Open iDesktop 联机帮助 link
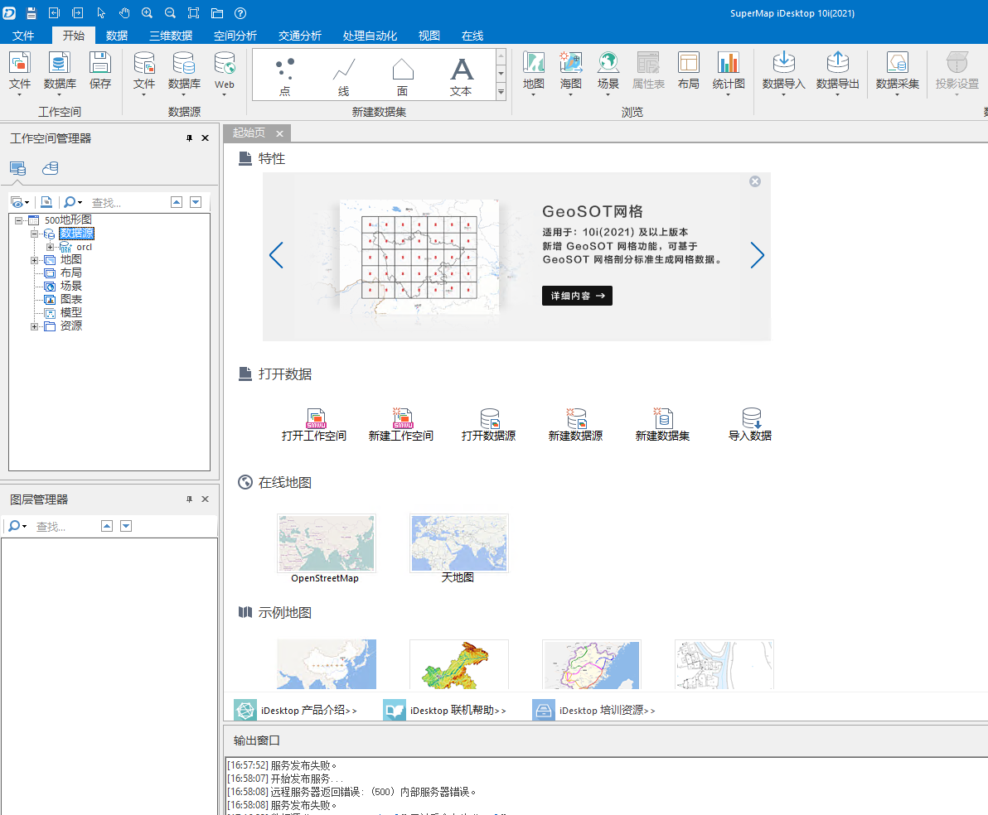Image resolution: width=988 pixels, height=815 pixels. tap(445, 710)
